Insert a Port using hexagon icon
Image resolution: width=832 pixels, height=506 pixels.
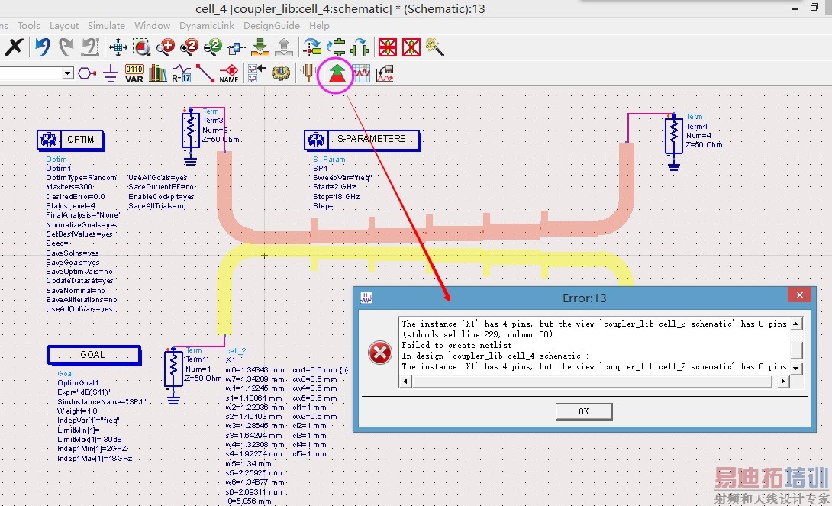click(x=86, y=73)
